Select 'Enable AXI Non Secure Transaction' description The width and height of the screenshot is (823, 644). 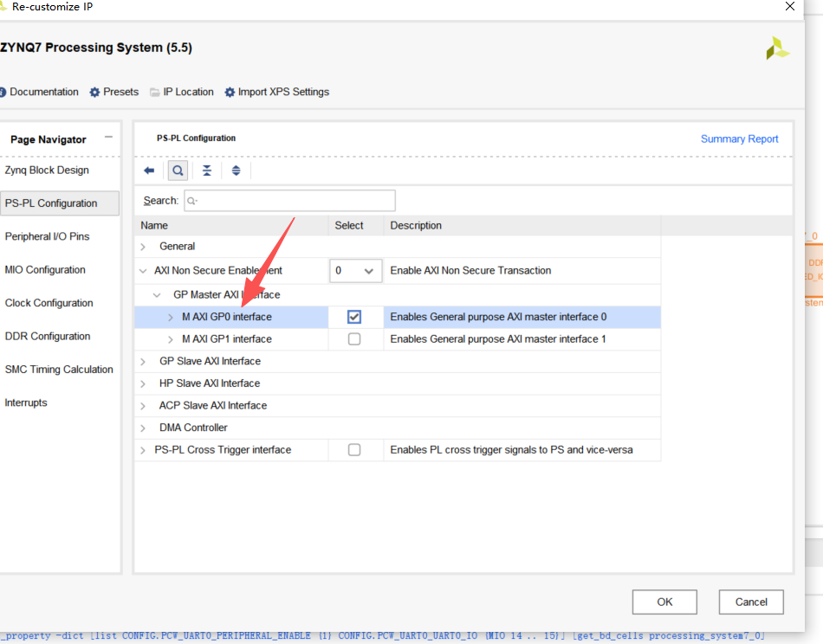[x=470, y=271]
